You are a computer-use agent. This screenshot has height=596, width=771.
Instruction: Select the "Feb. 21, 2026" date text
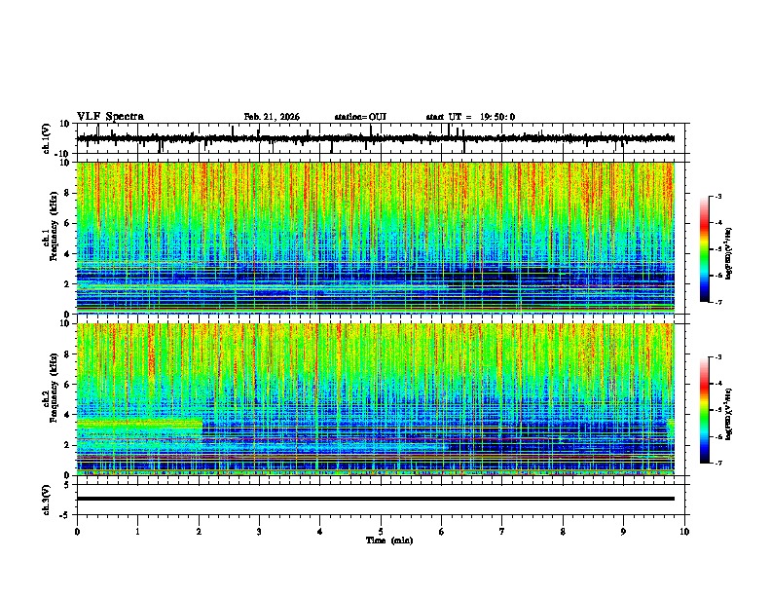click(272, 117)
